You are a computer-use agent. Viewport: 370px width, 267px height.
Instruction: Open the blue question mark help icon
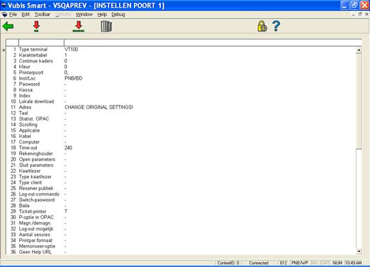tap(276, 26)
